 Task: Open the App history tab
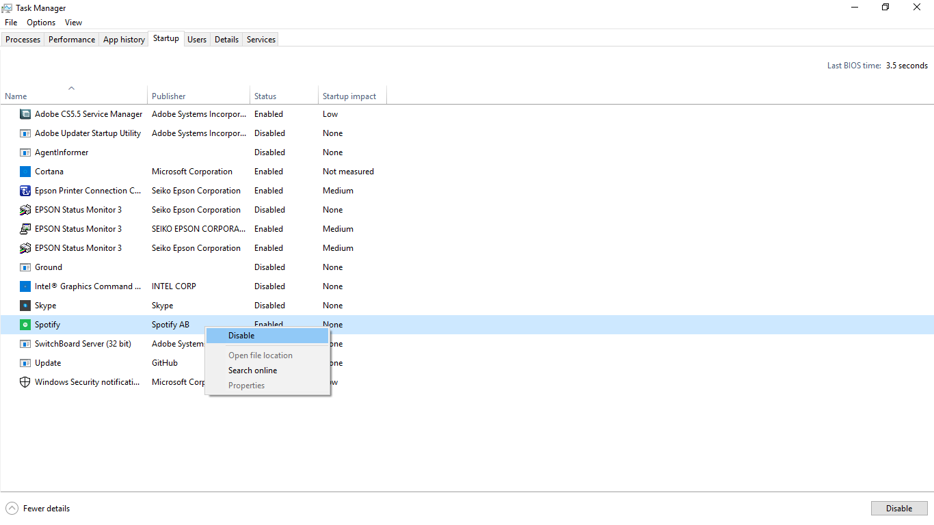tap(124, 40)
